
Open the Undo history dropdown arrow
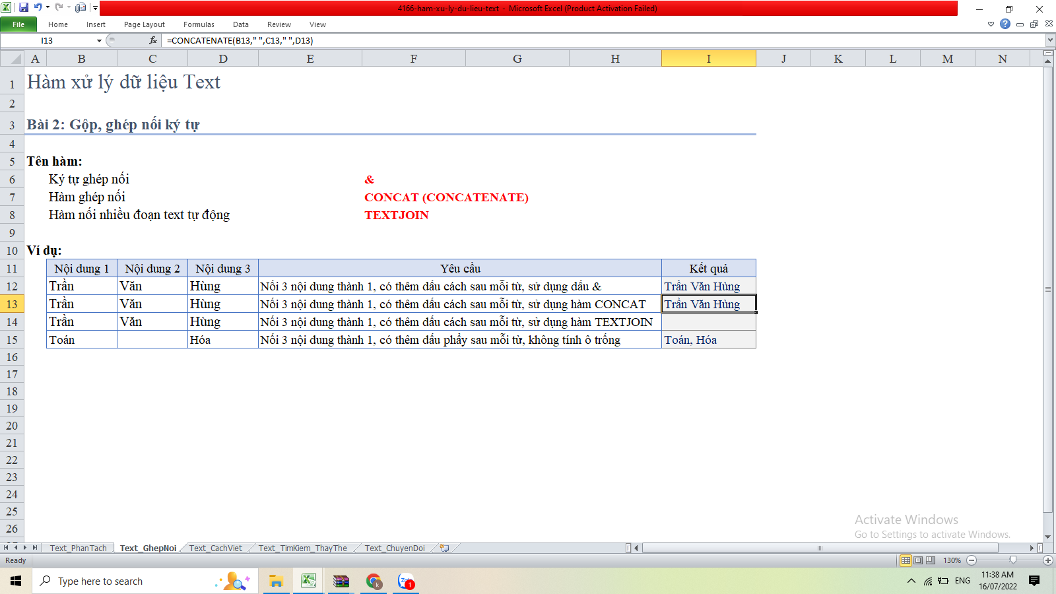pos(48,7)
